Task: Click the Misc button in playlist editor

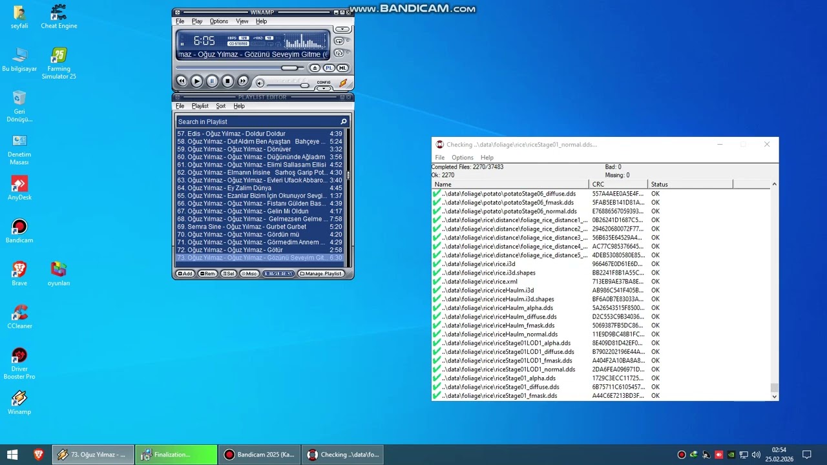Action: click(249, 274)
